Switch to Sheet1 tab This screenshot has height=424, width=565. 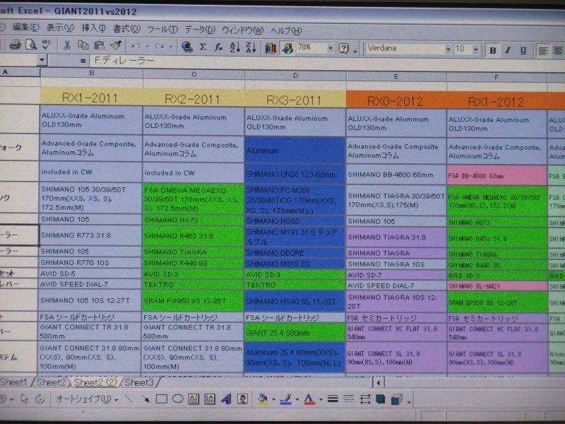point(13,382)
